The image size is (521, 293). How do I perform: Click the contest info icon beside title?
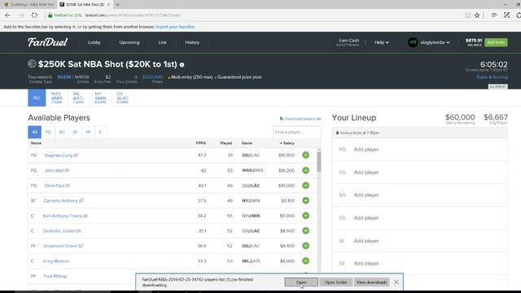point(182,65)
